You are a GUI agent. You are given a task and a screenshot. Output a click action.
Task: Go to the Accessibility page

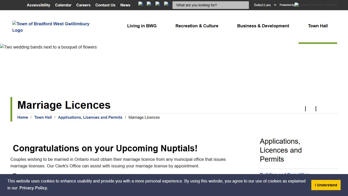click(x=38, y=5)
